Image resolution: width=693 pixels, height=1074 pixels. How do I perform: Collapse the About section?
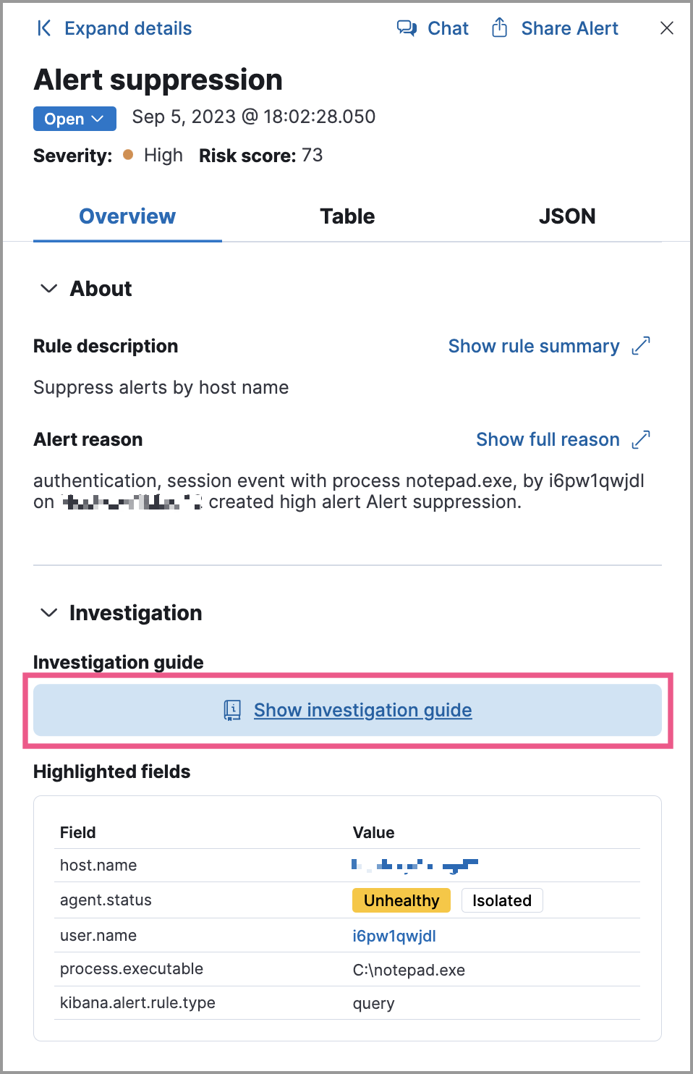tap(49, 289)
